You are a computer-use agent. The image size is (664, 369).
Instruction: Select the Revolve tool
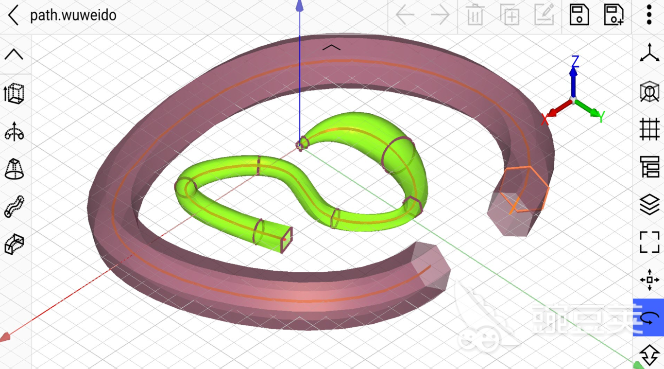coord(15,132)
